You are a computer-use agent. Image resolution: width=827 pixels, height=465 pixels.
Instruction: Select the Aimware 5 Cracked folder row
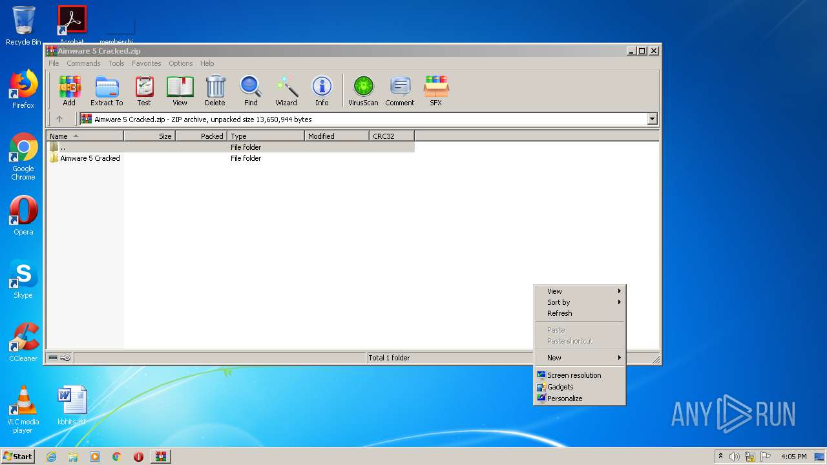coord(230,158)
